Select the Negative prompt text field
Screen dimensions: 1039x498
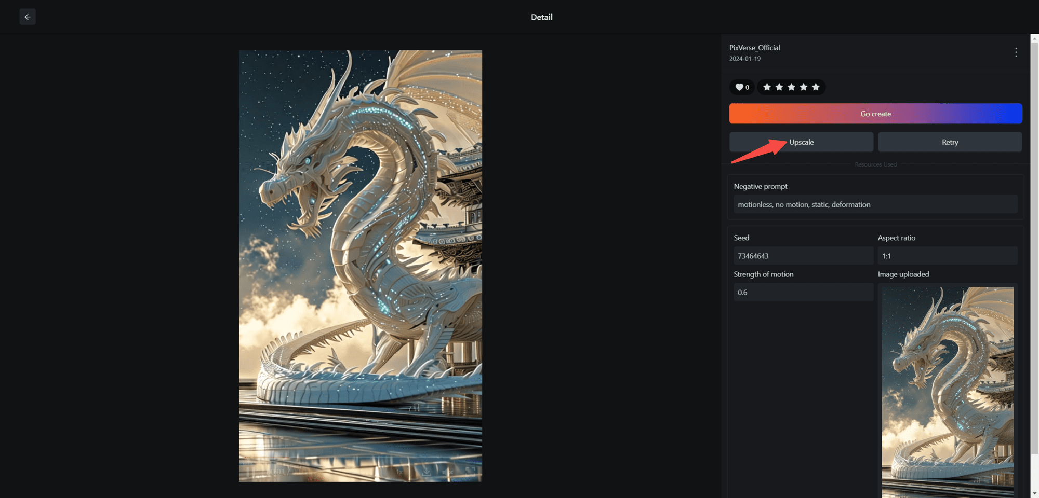pos(875,204)
